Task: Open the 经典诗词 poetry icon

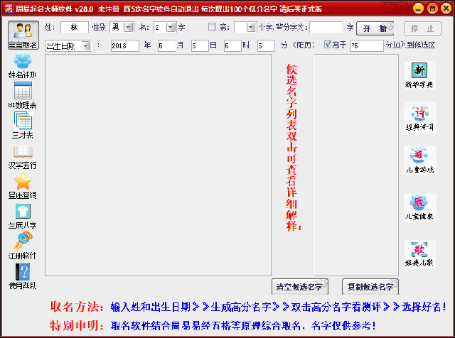Action: point(419,118)
